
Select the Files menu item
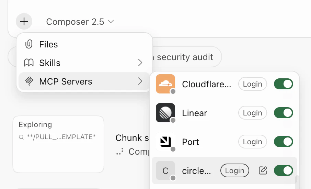(84, 44)
